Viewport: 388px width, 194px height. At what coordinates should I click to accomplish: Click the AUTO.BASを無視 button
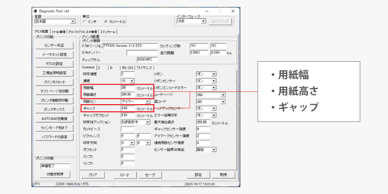(55, 118)
